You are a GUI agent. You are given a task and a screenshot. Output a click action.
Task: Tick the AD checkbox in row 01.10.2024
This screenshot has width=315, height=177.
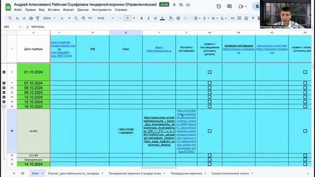point(305,72)
